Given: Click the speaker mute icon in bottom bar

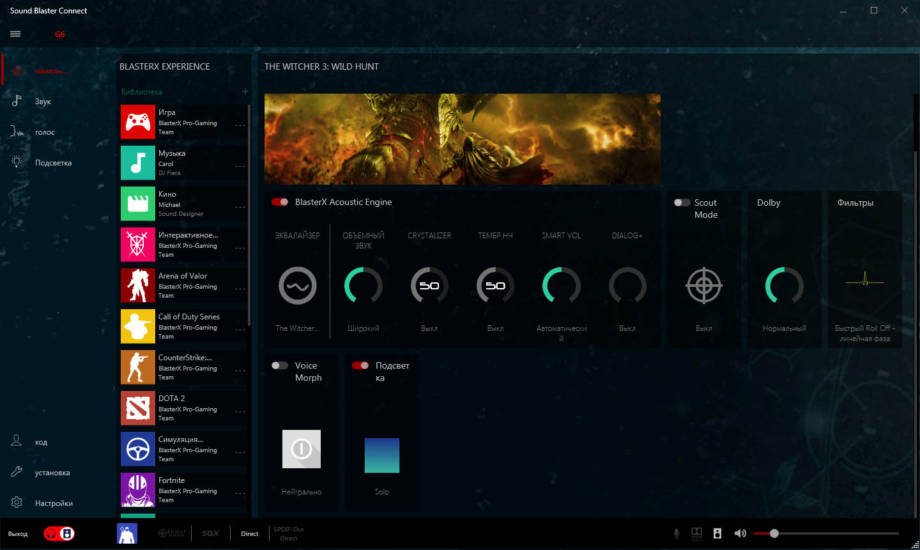Looking at the screenshot, I should point(740,533).
